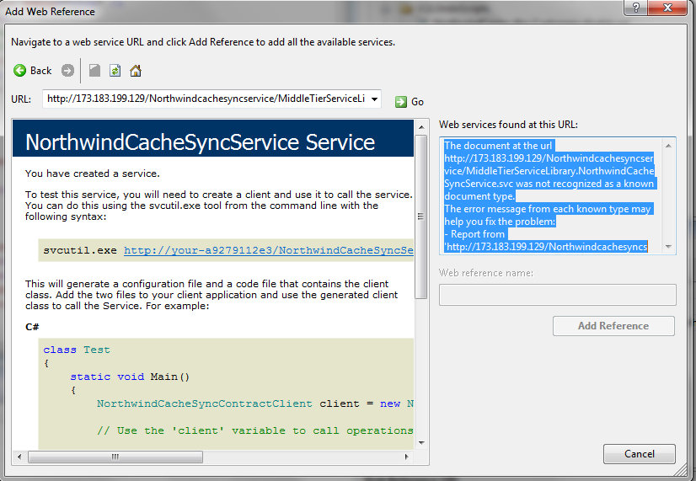Image resolution: width=696 pixels, height=481 pixels.
Task: Click the 'This will generate a configuration file' paragraph
Action: pyautogui.click(x=211, y=295)
